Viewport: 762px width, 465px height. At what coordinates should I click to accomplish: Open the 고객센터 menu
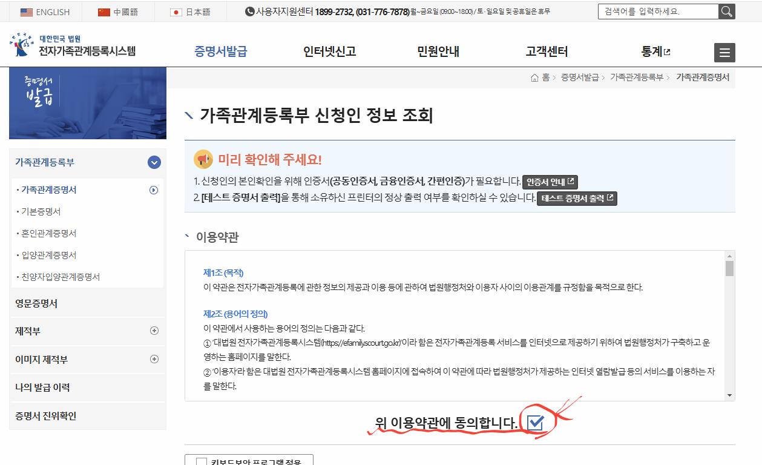[546, 52]
